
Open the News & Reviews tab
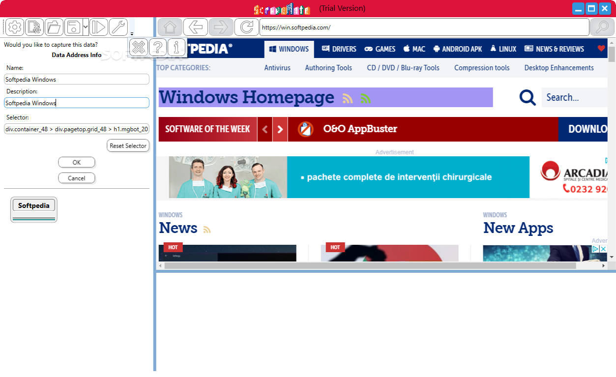click(x=554, y=49)
